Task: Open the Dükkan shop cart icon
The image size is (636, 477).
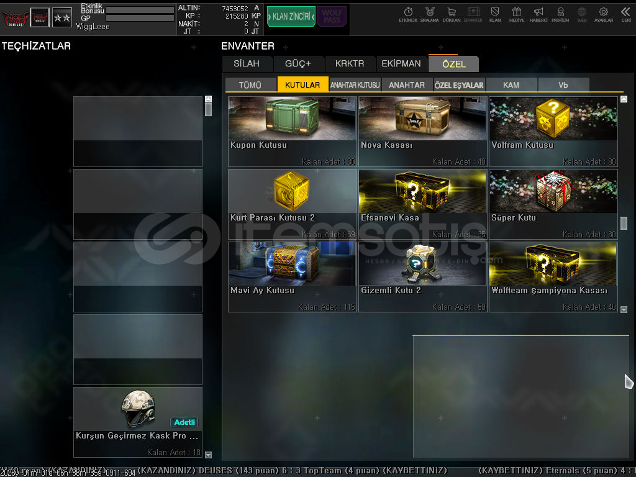Action: 452,15
